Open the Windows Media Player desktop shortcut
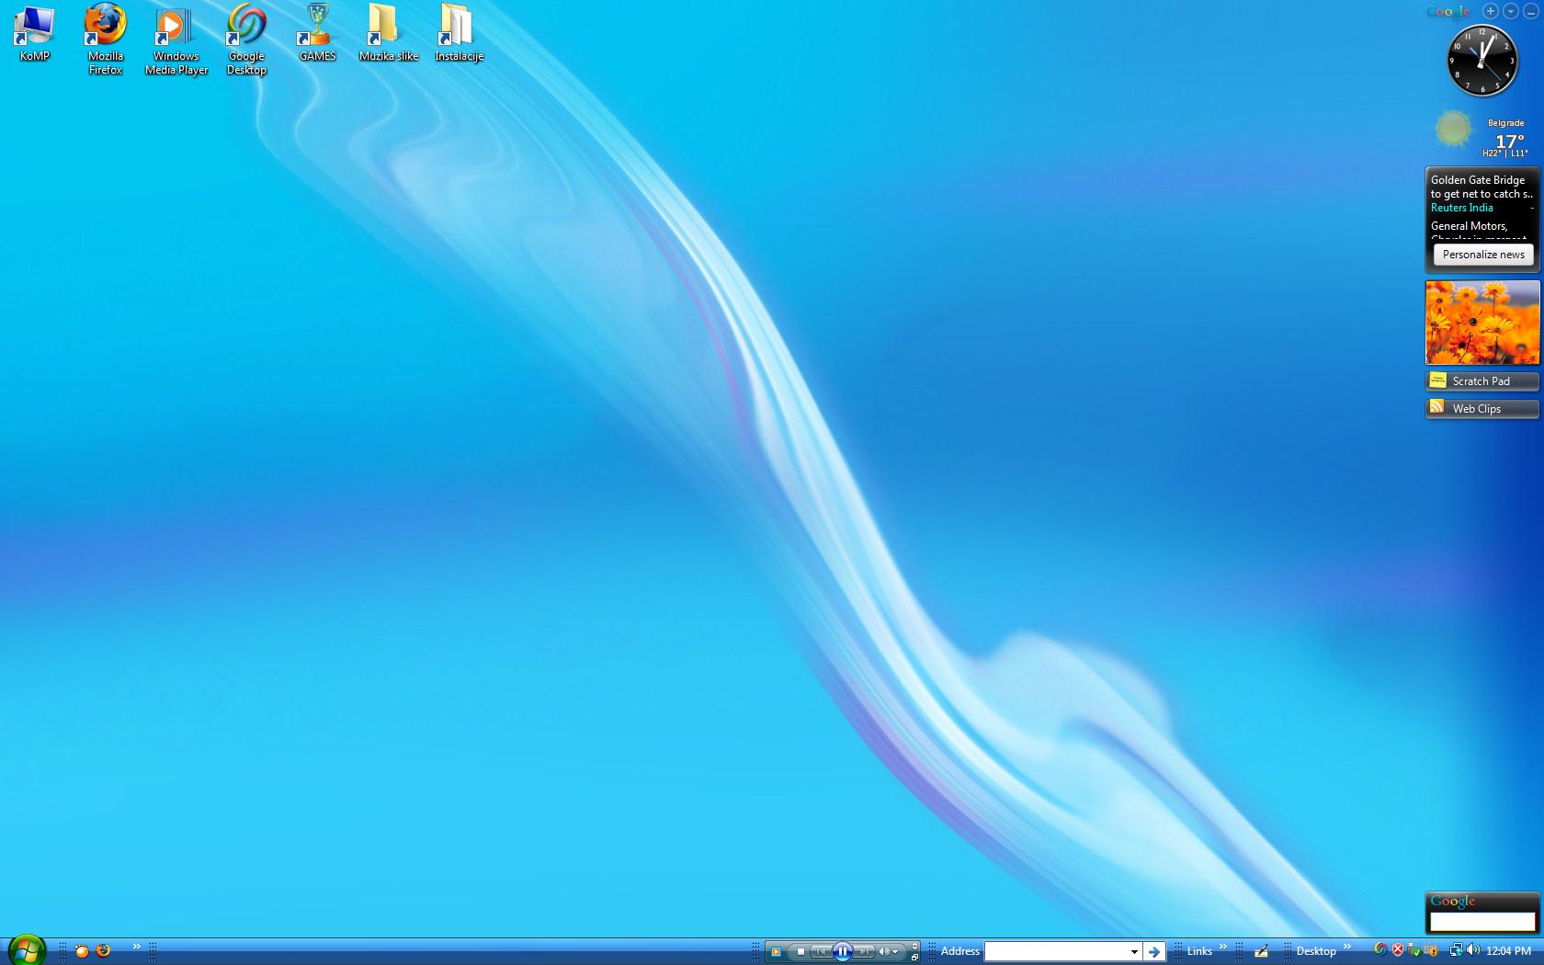The width and height of the screenshot is (1544, 965). (176, 40)
